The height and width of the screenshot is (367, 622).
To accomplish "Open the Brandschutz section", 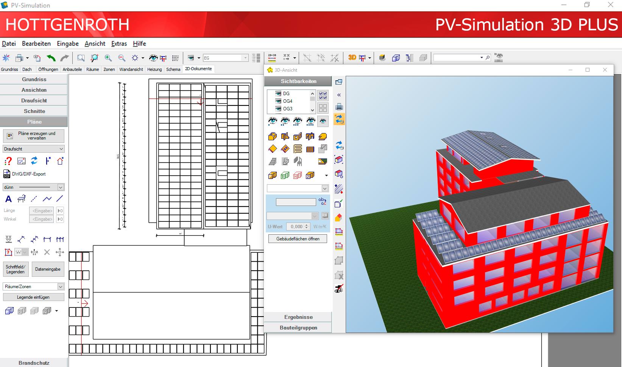I will coord(34,363).
